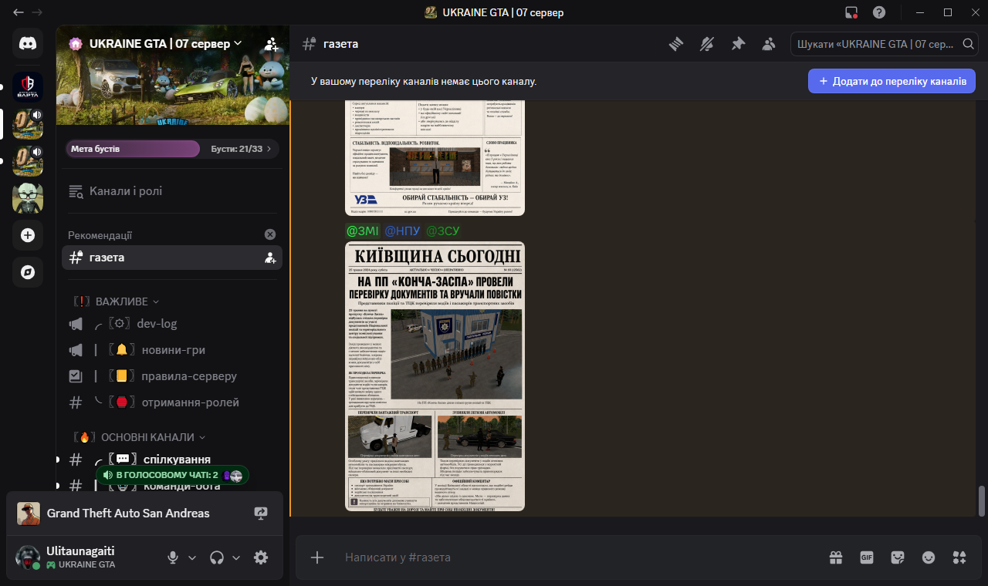The width and height of the screenshot is (988, 586).
Task: Show member list icon
Action: (769, 44)
